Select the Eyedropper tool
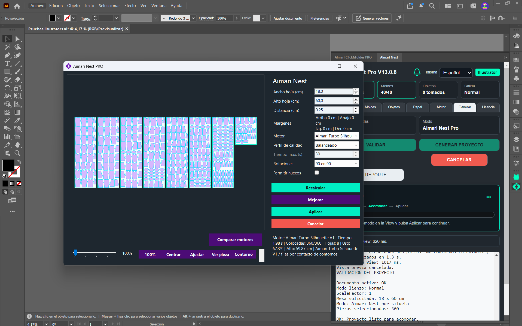522x326 pixels. (x=17, y=120)
